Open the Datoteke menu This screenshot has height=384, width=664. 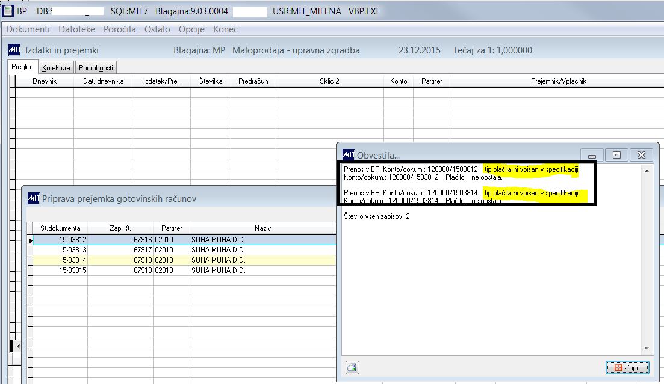click(x=76, y=29)
